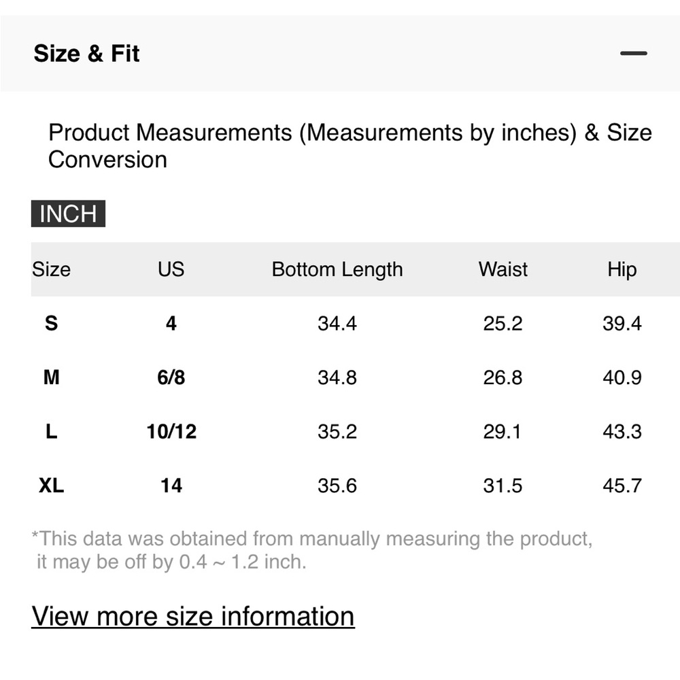The image size is (680, 680).
Task: Click the Bottom Length column header
Action: (x=337, y=269)
